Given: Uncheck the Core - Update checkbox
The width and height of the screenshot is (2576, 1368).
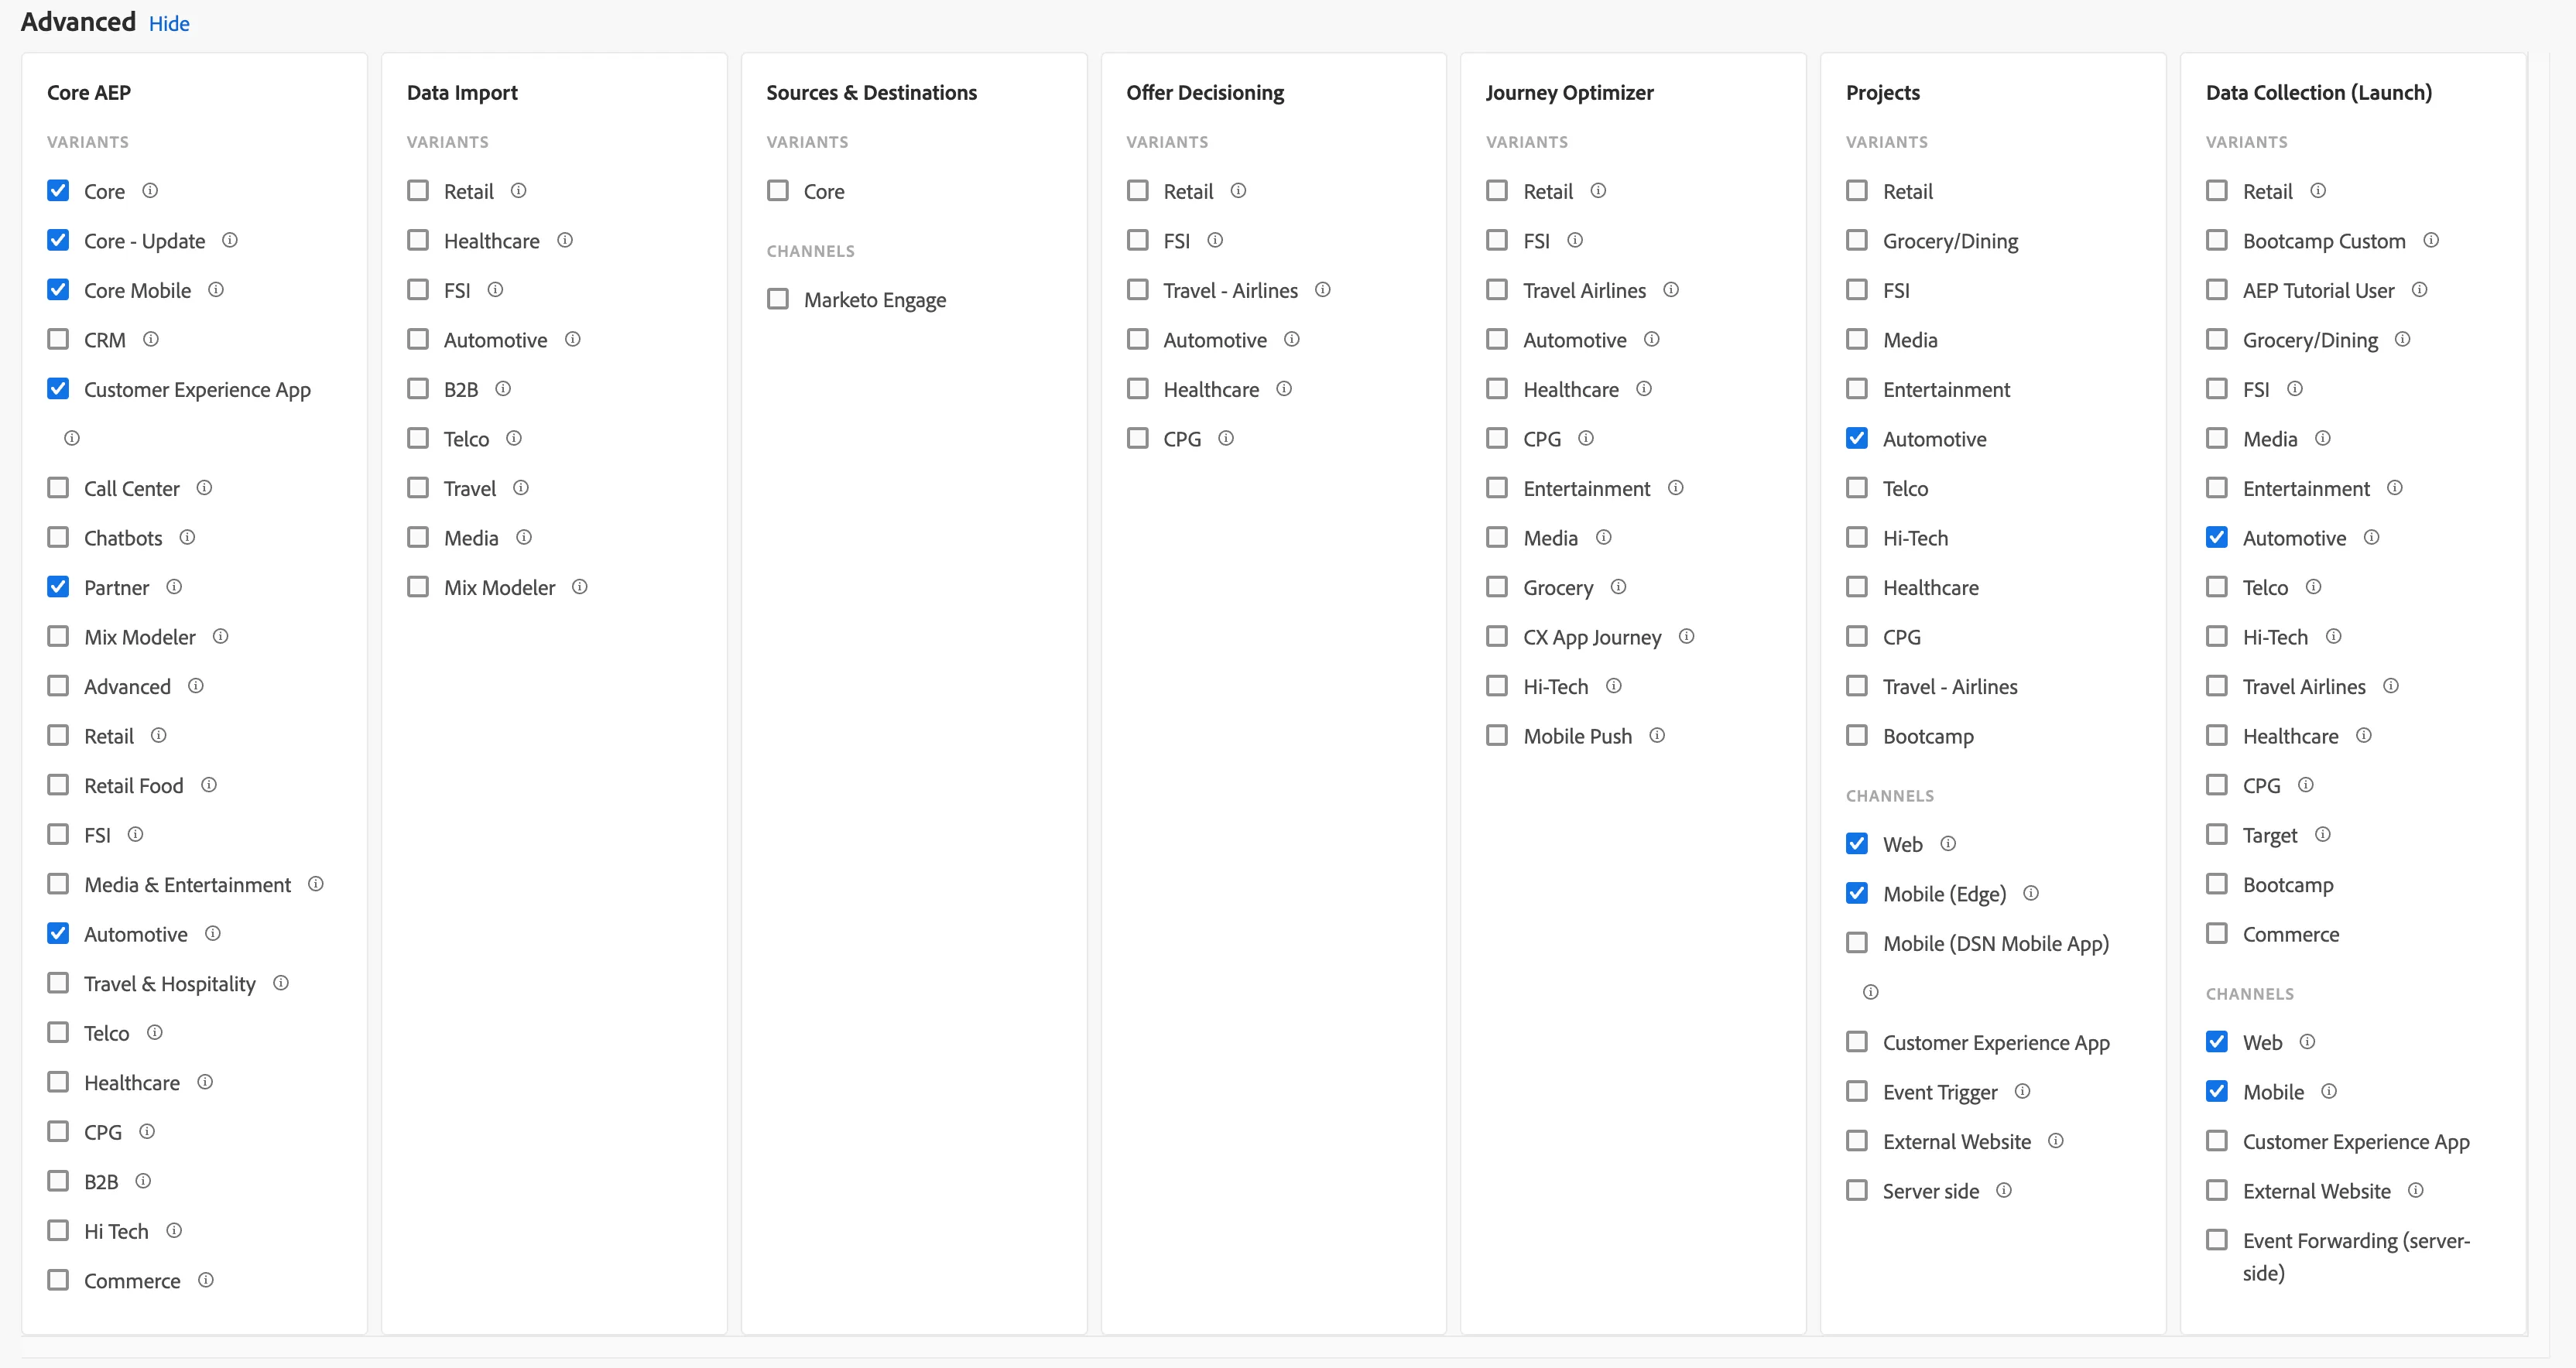Looking at the screenshot, I should coord(58,240).
